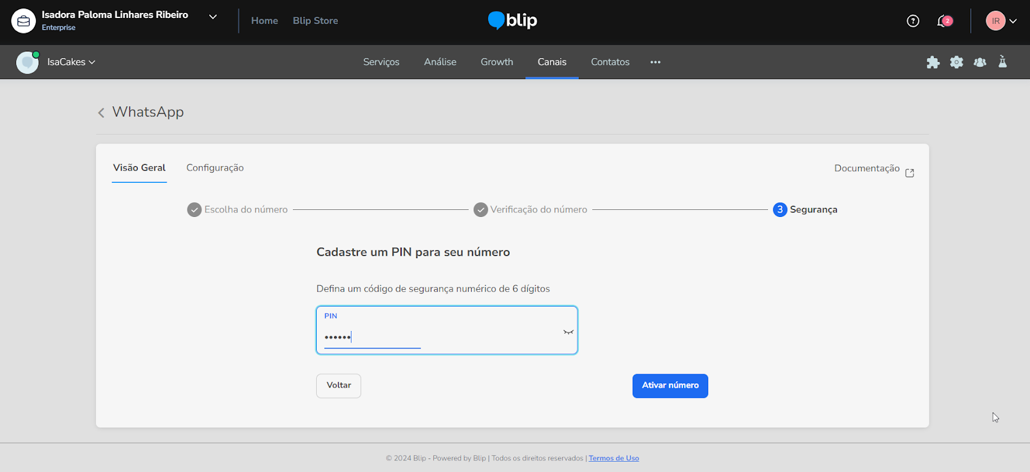1030x472 pixels.
Task: Show more menu options ellipsis
Action: 655,62
